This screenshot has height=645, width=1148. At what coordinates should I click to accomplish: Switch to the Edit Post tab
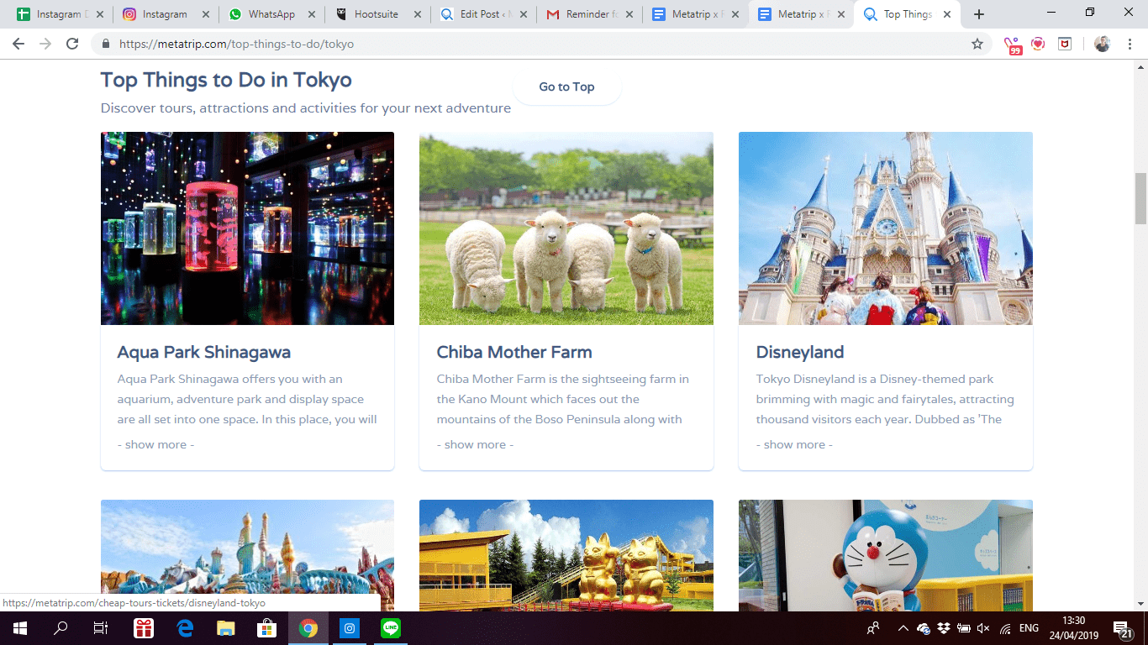482,14
